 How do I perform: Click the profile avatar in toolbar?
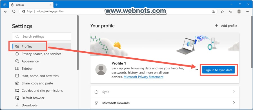click(239, 11)
